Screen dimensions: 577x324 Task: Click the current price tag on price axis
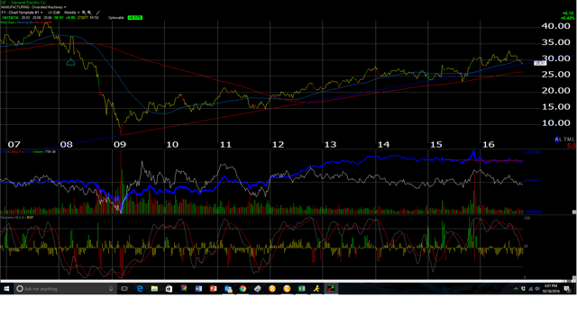coord(540,63)
